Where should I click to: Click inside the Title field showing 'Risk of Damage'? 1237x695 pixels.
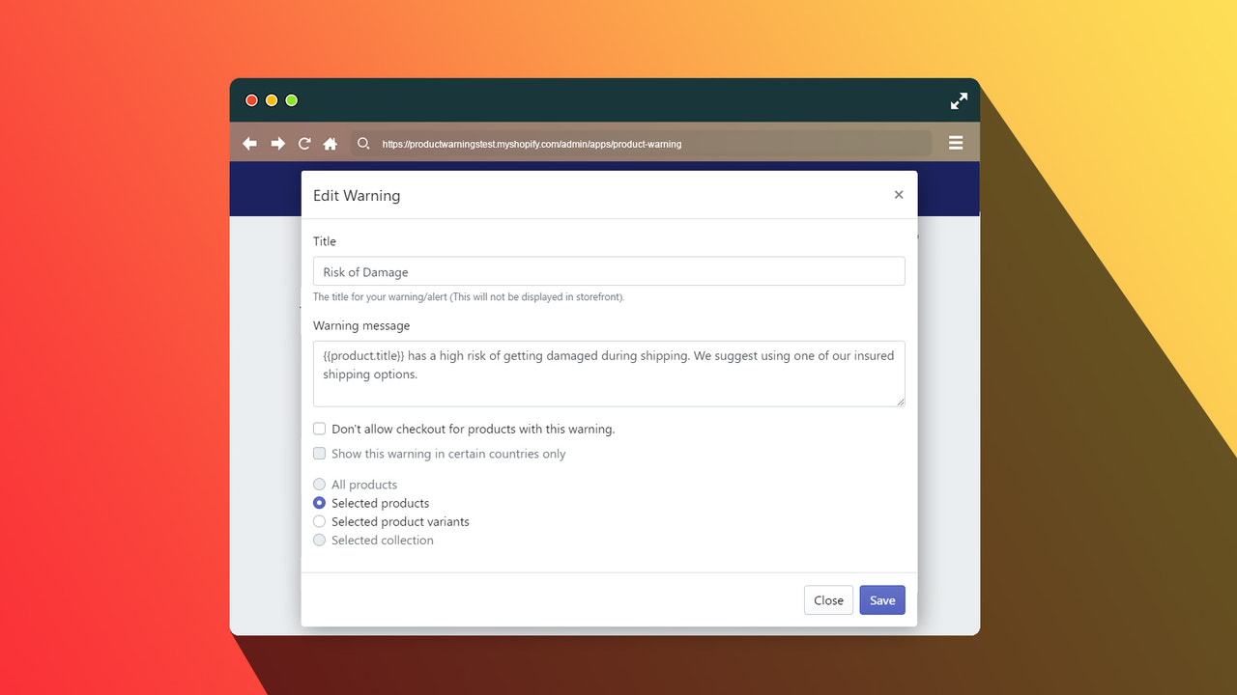[x=608, y=270]
